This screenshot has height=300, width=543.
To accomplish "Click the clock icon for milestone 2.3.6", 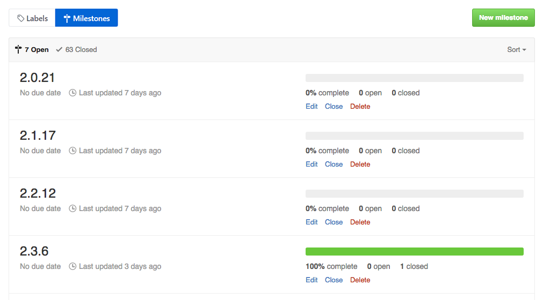I will [73, 266].
